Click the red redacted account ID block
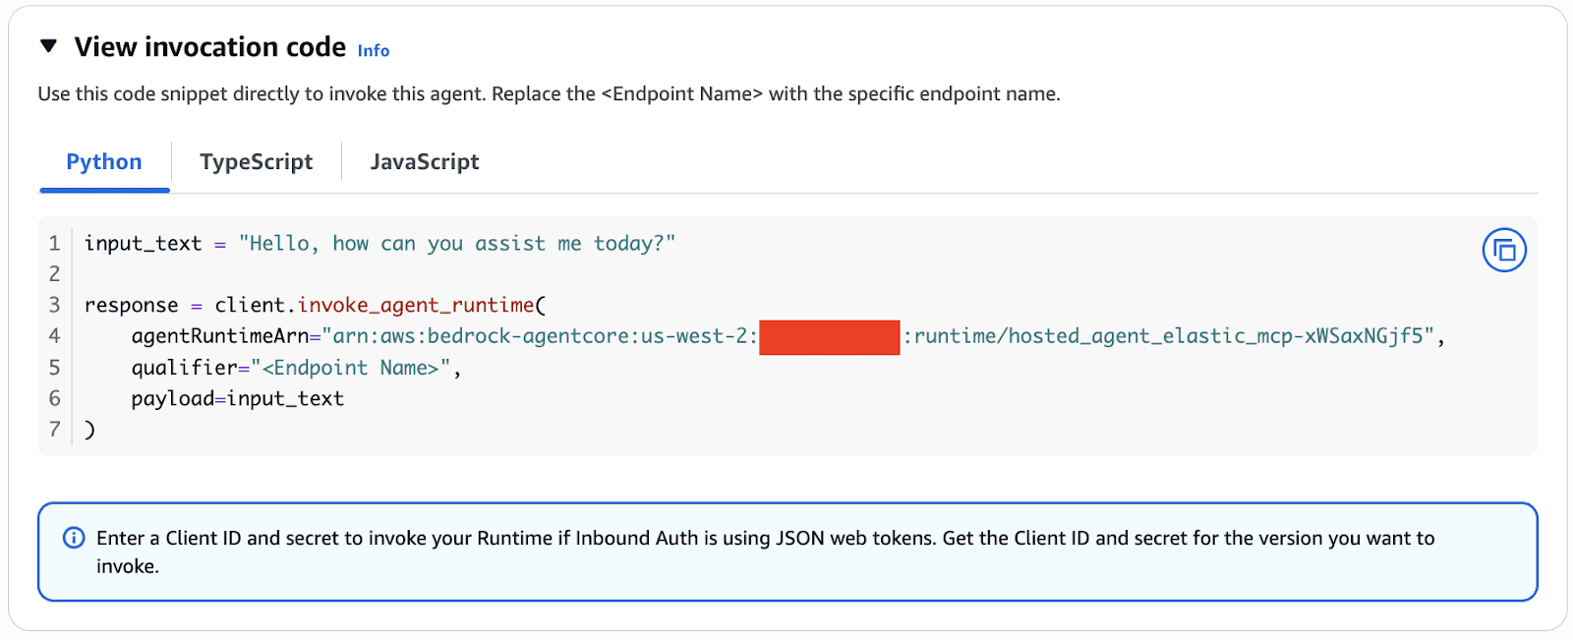This screenshot has height=640, width=1573. coord(829,337)
